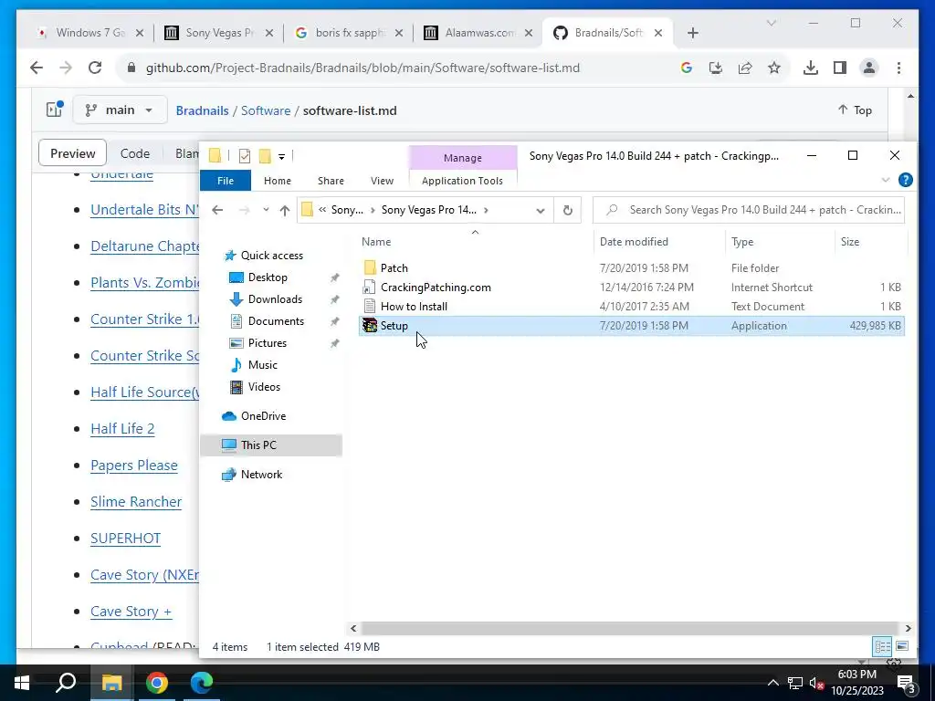Expand the Explorer ribbon chevron

886,180
